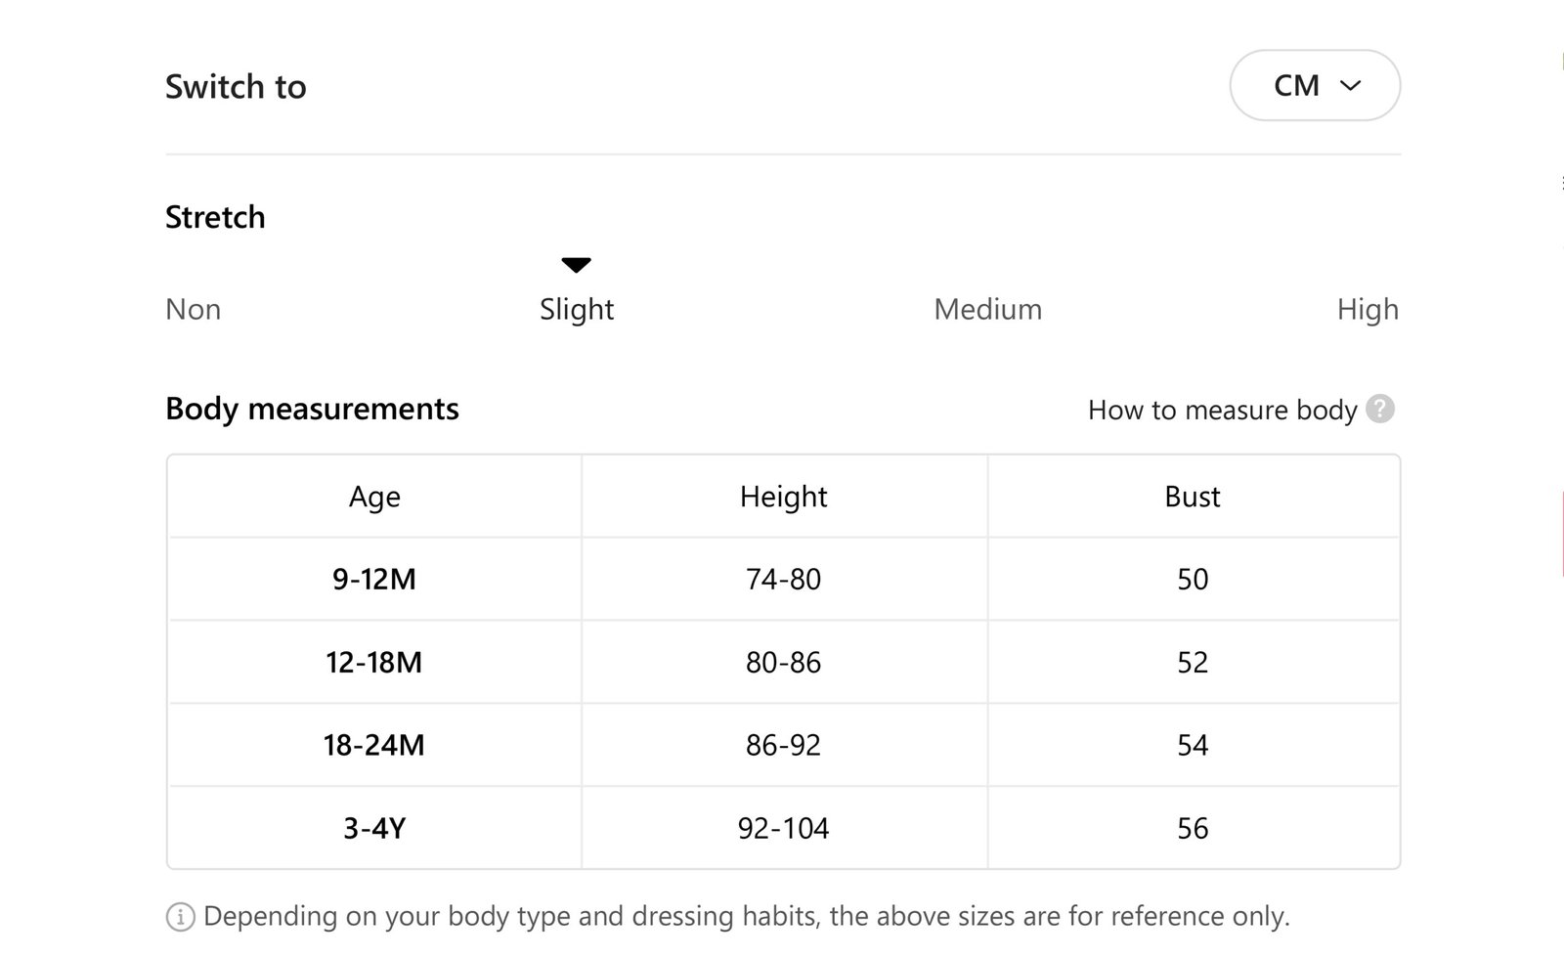Select the Slight stretch label
This screenshot has width=1564, height=957.
(577, 310)
